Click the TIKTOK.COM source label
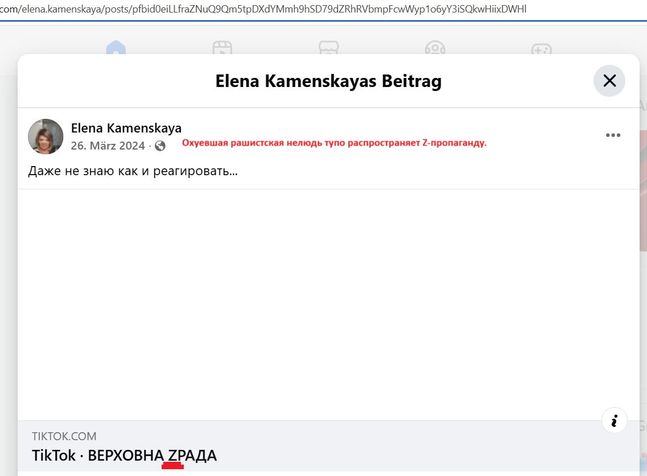 click(x=64, y=436)
